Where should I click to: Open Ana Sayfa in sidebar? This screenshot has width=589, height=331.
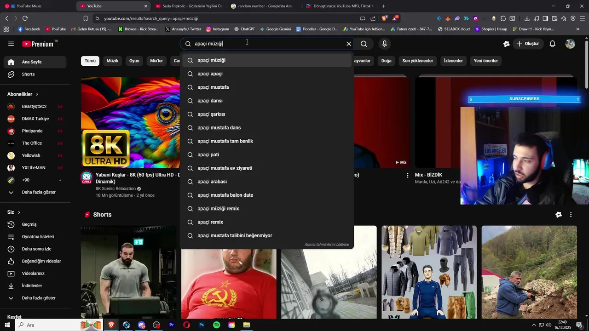[x=35, y=62]
